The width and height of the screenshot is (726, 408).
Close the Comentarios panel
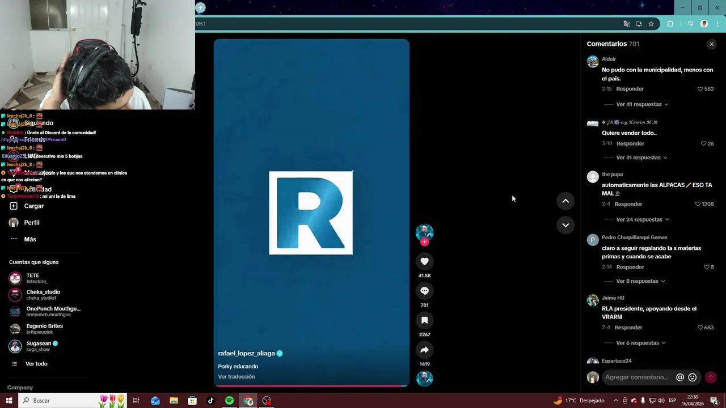pyautogui.click(x=711, y=44)
